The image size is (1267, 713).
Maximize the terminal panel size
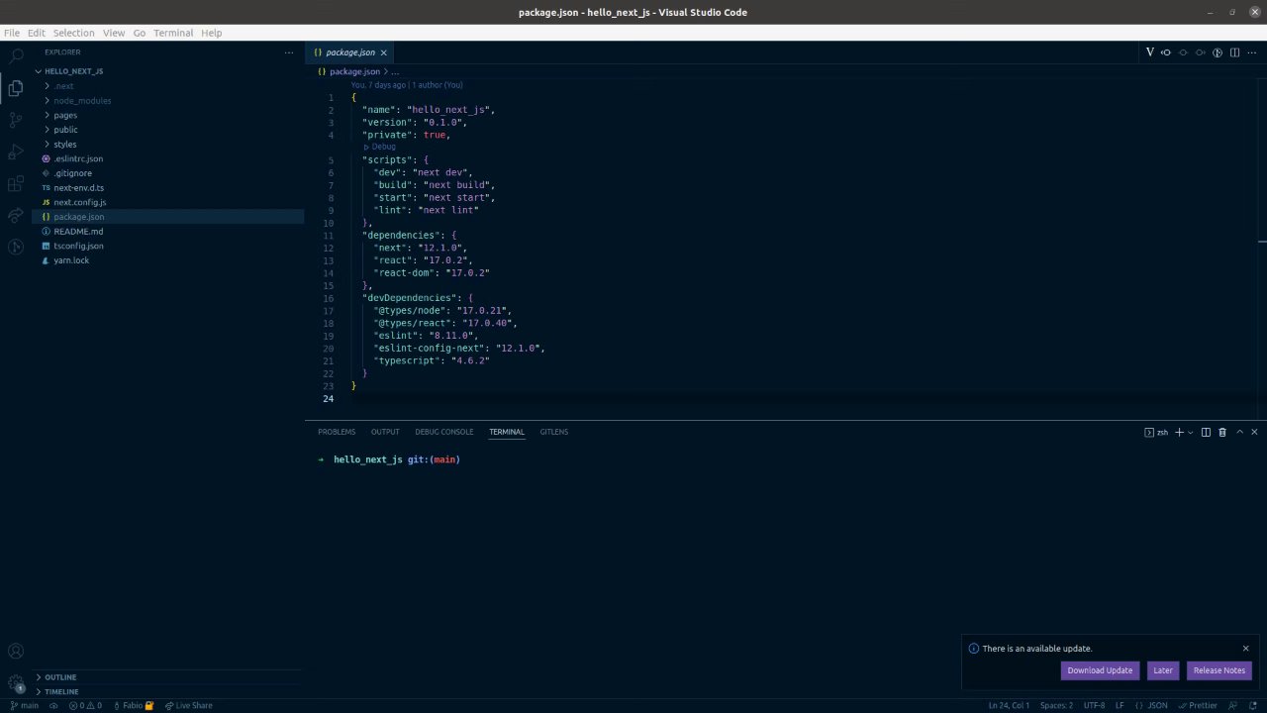1239,432
